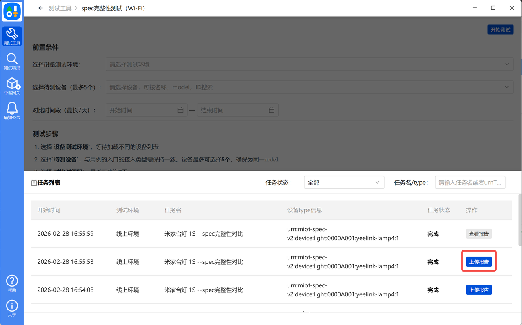522x325 pixels.
Task: Minimize the application window
Action: [x=474, y=8]
